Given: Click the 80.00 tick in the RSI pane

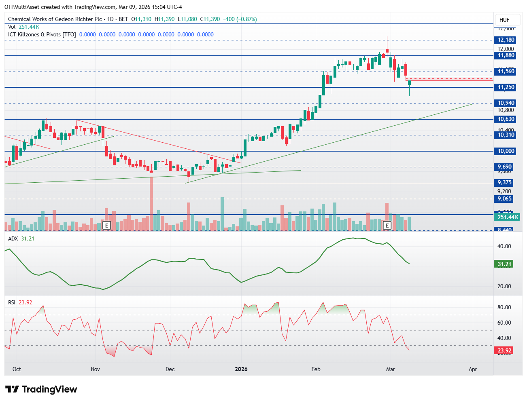Looking at the screenshot, I should point(504,307).
